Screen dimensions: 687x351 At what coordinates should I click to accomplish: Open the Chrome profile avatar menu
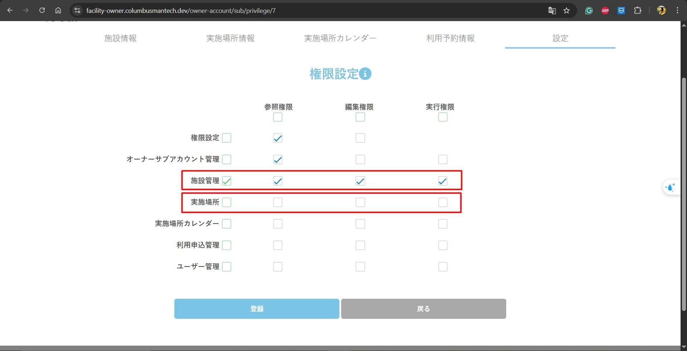661,10
